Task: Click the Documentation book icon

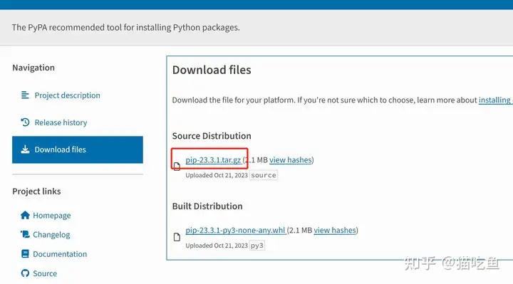Action: point(25,253)
